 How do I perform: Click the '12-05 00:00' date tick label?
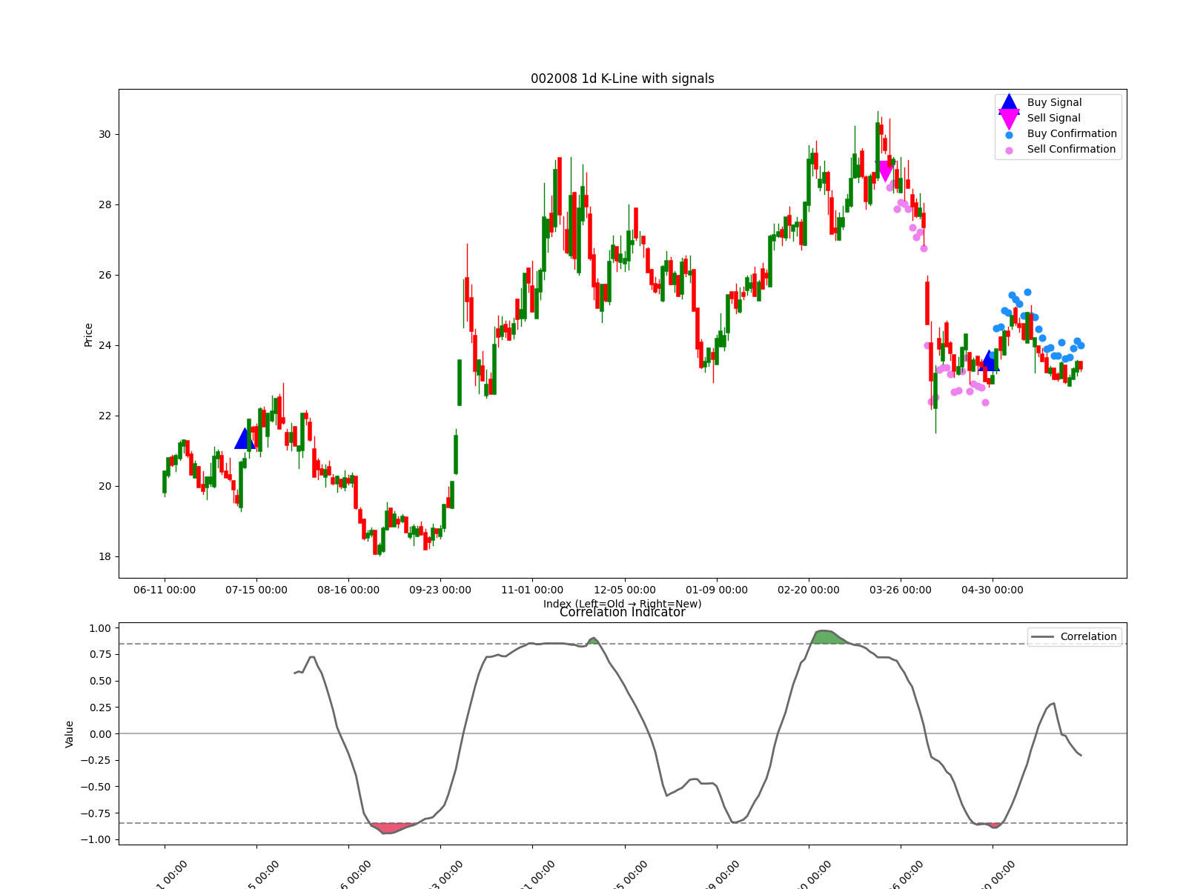pyautogui.click(x=625, y=590)
